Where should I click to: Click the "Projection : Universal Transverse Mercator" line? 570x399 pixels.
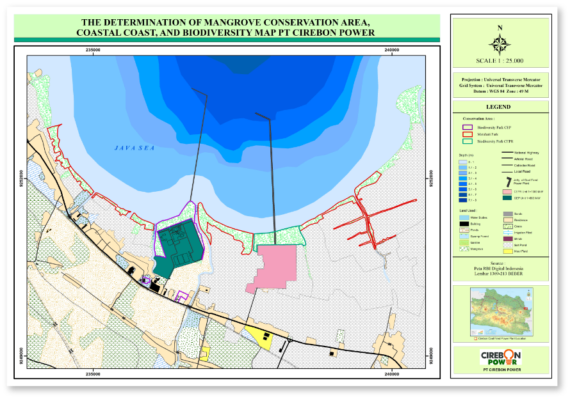pos(501,79)
